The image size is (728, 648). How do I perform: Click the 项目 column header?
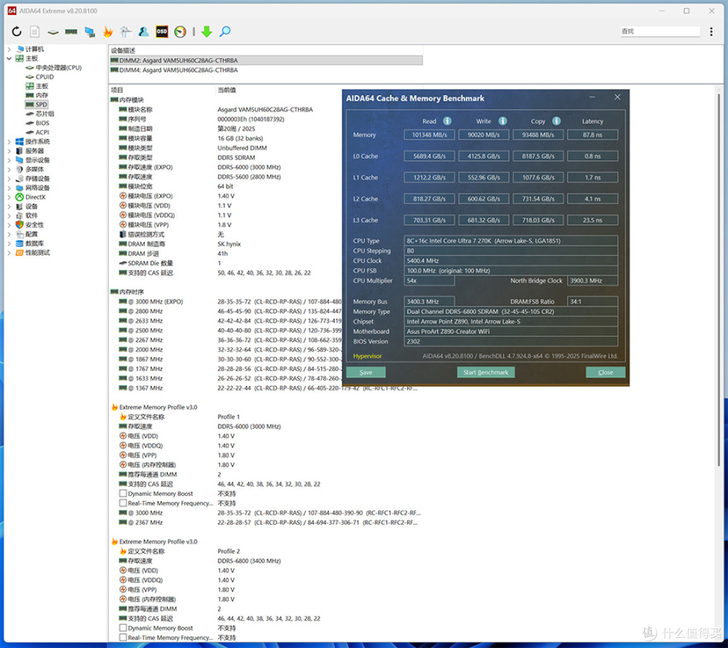click(x=117, y=90)
